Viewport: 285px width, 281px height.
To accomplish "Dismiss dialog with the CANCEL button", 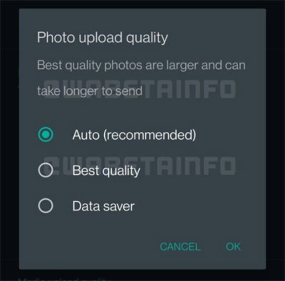I will click(180, 247).
